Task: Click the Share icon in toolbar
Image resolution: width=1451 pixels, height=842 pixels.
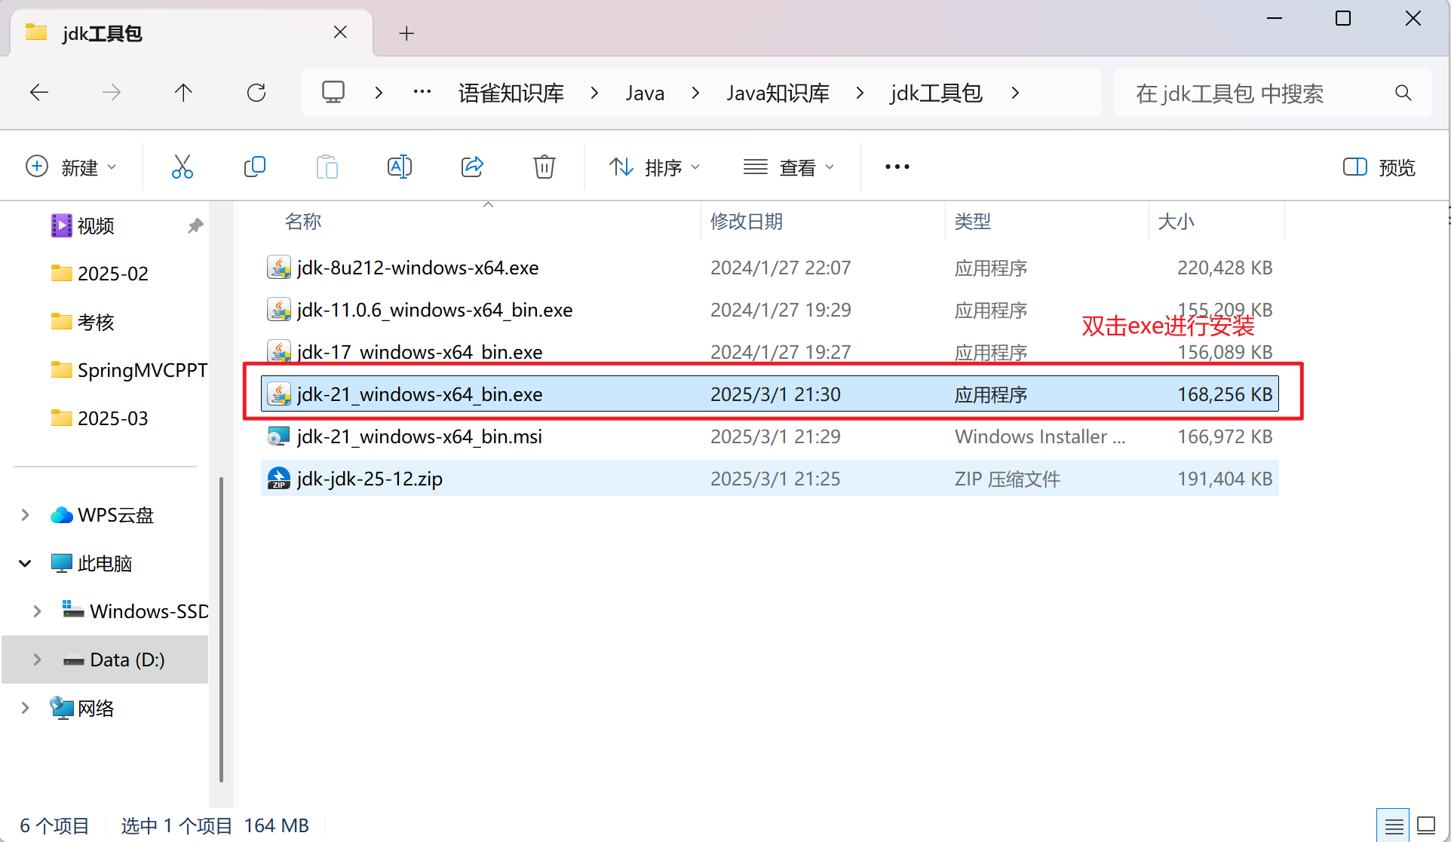Action: click(x=472, y=167)
